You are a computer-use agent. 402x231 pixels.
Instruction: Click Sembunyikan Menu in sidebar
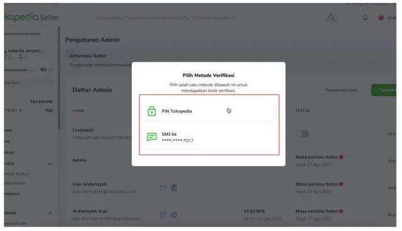click(x=23, y=34)
